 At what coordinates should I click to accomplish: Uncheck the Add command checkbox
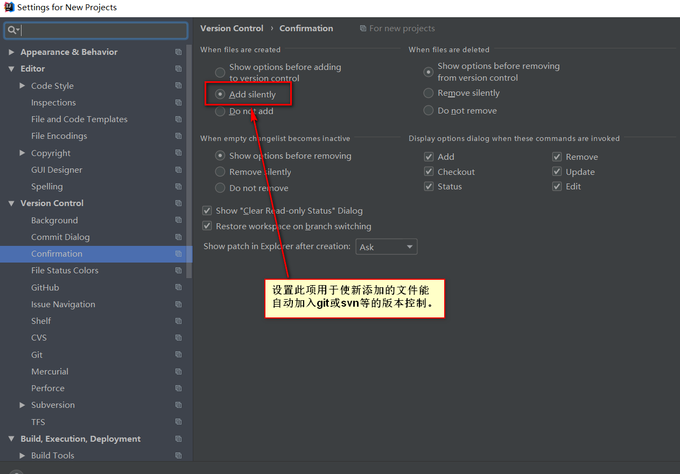[x=429, y=157]
